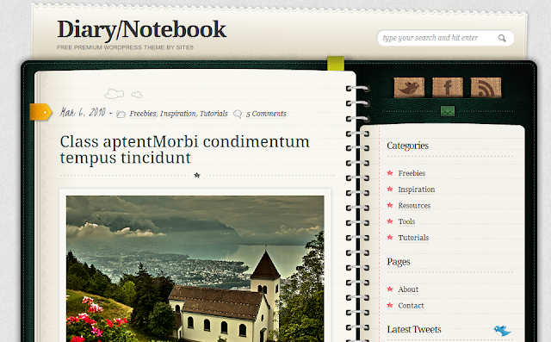Screen dimensions: 551x342
Task: Click the blue bird beside Latest Tweets
Action: (x=502, y=330)
